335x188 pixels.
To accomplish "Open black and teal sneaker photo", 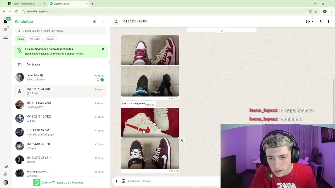I will [150, 81].
